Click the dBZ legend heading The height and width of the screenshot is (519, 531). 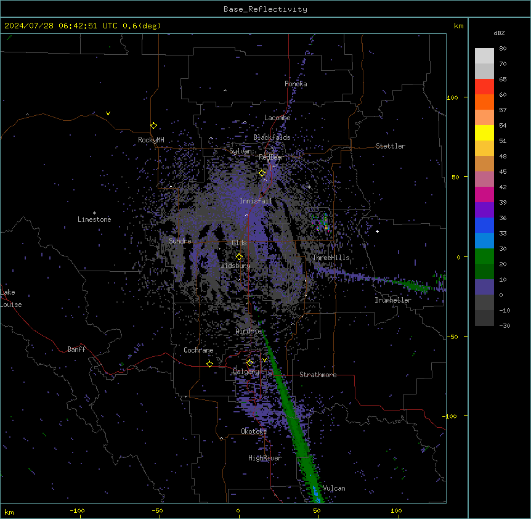pos(499,33)
